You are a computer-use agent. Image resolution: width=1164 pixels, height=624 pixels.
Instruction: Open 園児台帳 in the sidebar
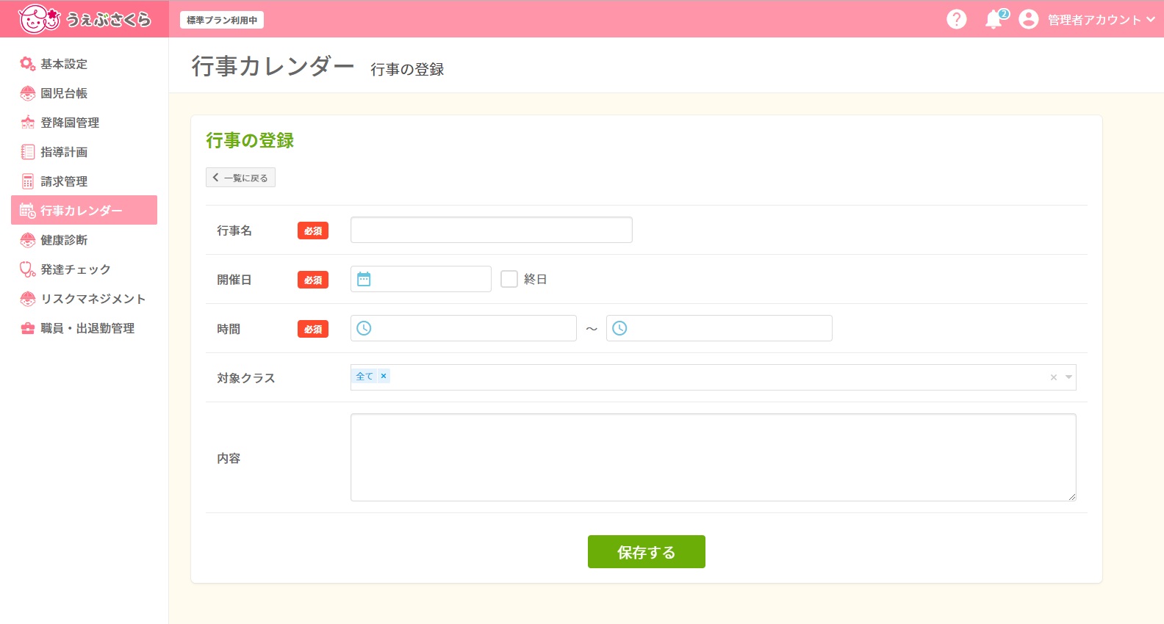tap(84, 93)
